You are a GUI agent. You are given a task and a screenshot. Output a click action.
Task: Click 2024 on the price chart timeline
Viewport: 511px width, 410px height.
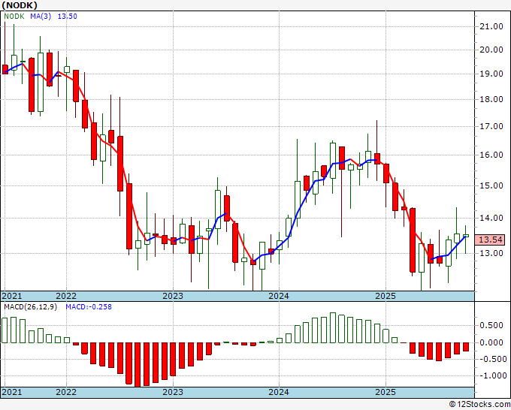[279, 296]
